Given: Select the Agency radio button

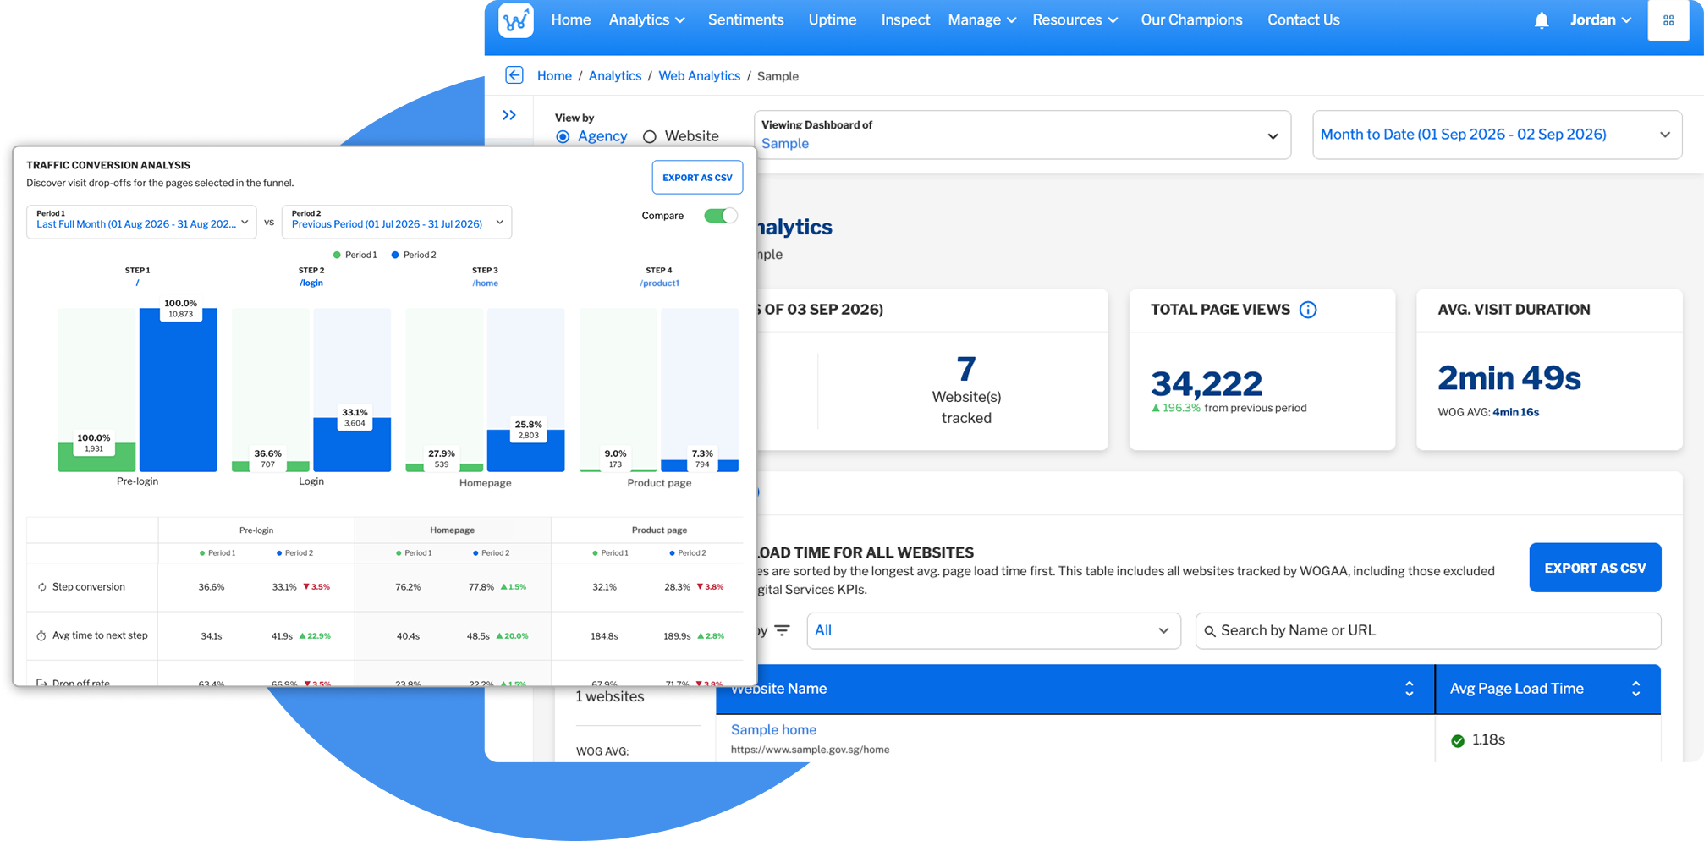Looking at the screenshot, I should 563,136.
